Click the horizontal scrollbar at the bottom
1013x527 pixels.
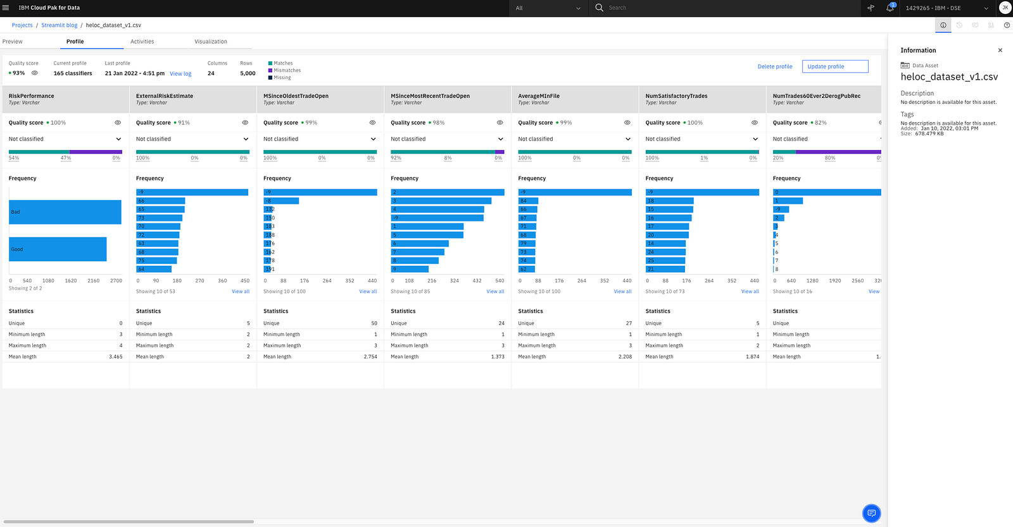pyautogui.click(x=129, y=522)
